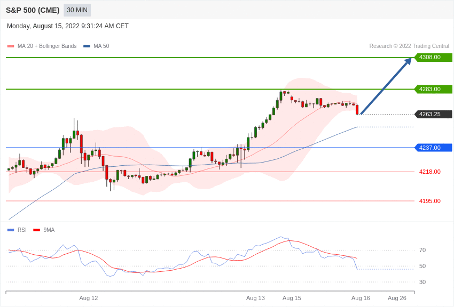Click the RSI 50 level label
Viewport: 454px width, 307px height.
click(x=422, y=266)
